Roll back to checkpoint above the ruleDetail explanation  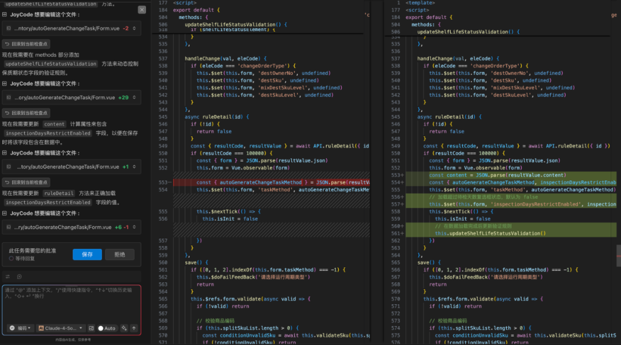pyautogui.click(x=26, y=182)
